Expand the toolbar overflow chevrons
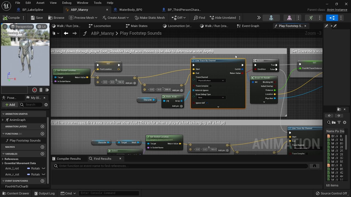 click(x=259, y=18)
